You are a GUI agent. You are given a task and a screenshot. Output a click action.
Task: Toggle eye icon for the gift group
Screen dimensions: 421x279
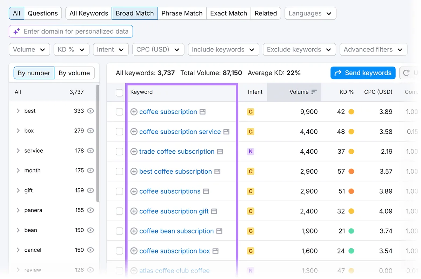(91, 190)
